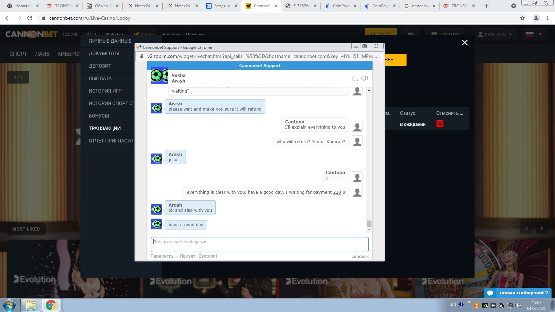Go to СПОРТ section
Screen dimensions: 555x312
tap(18, 54)
